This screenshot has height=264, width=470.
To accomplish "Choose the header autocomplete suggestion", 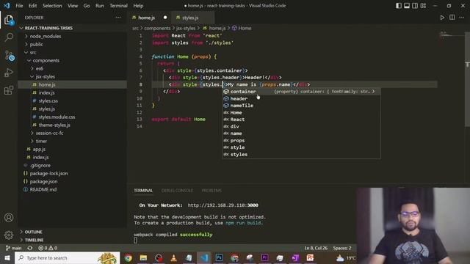I will [301, 98].
